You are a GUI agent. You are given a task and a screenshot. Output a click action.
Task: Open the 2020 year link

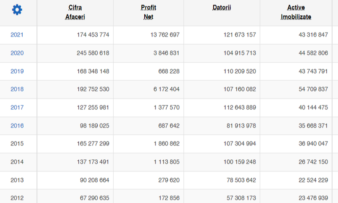tap(17, 53)
